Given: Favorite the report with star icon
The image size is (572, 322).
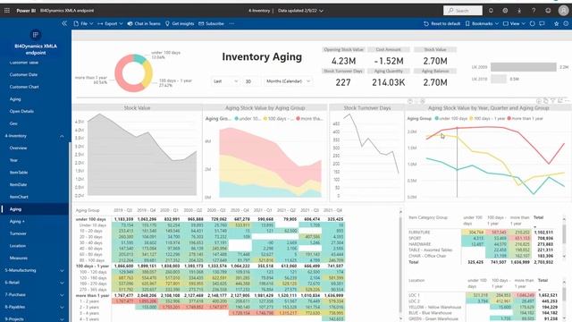Looking at the screenshot, I should tap(556, 23).
